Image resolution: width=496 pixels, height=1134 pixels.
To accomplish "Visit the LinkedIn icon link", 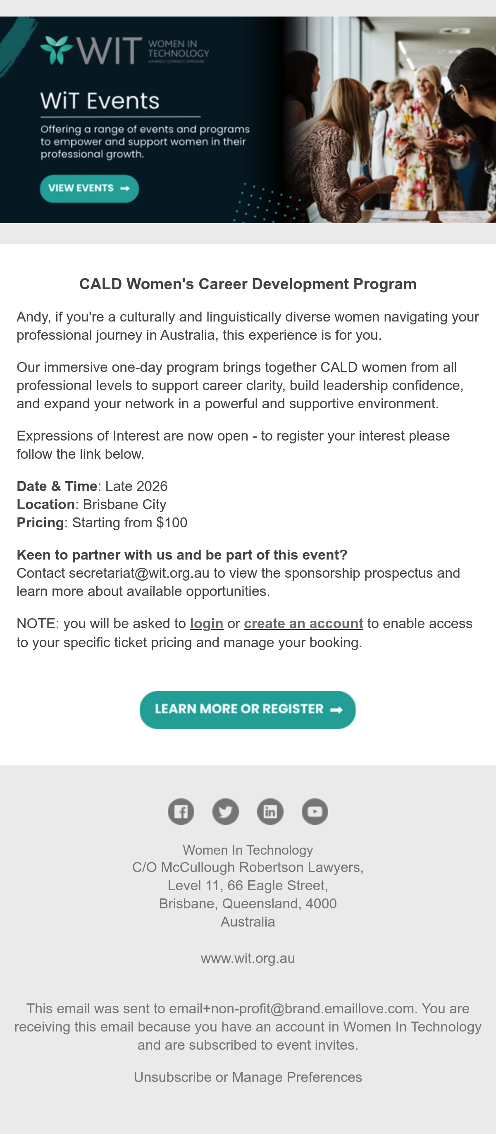I will pos(270,811).
